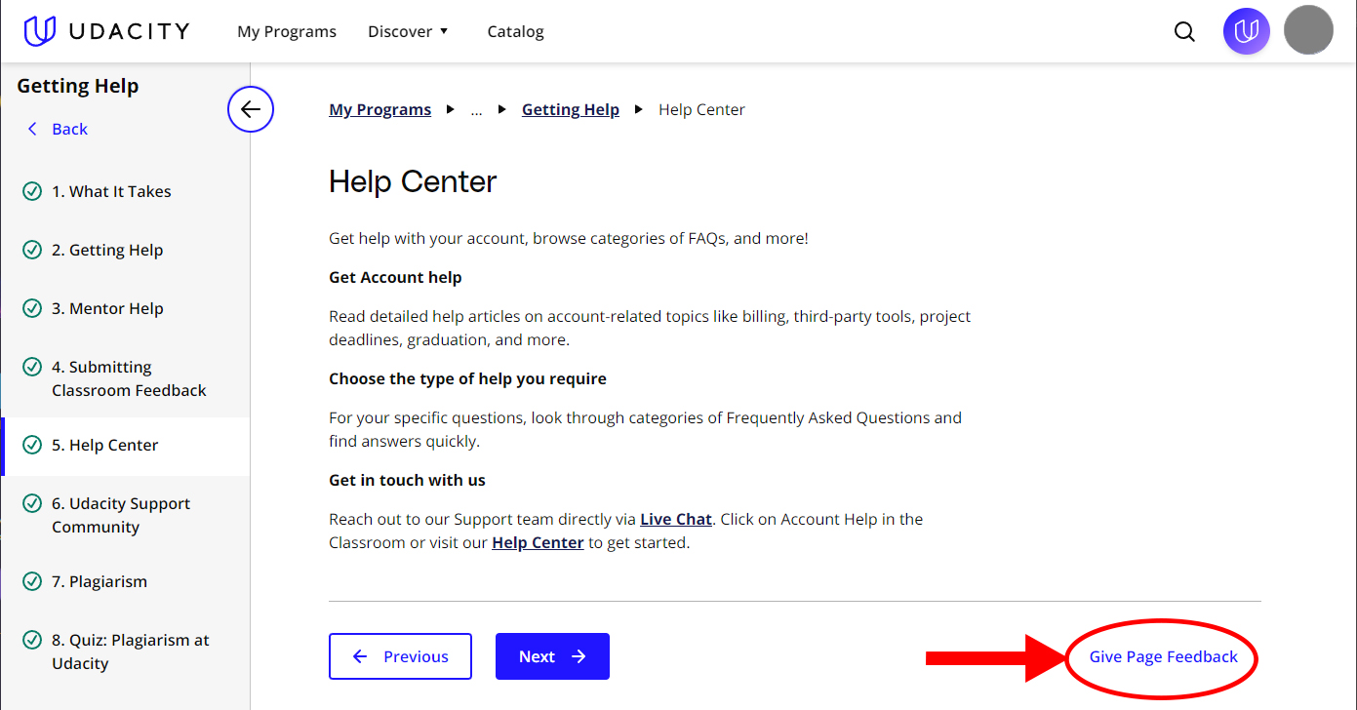Image resolution: width=1357 pixels, height=710 pixels.
Task: Click the Next button
Action: tap(552, 656)
